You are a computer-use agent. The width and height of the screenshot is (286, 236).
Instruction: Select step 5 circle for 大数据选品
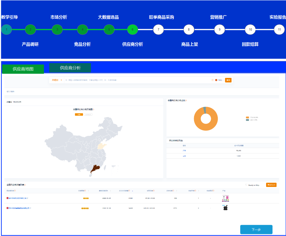[109, 29]
